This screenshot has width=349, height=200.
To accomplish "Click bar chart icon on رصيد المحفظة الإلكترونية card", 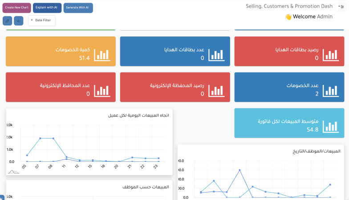I will pos(216,90).
